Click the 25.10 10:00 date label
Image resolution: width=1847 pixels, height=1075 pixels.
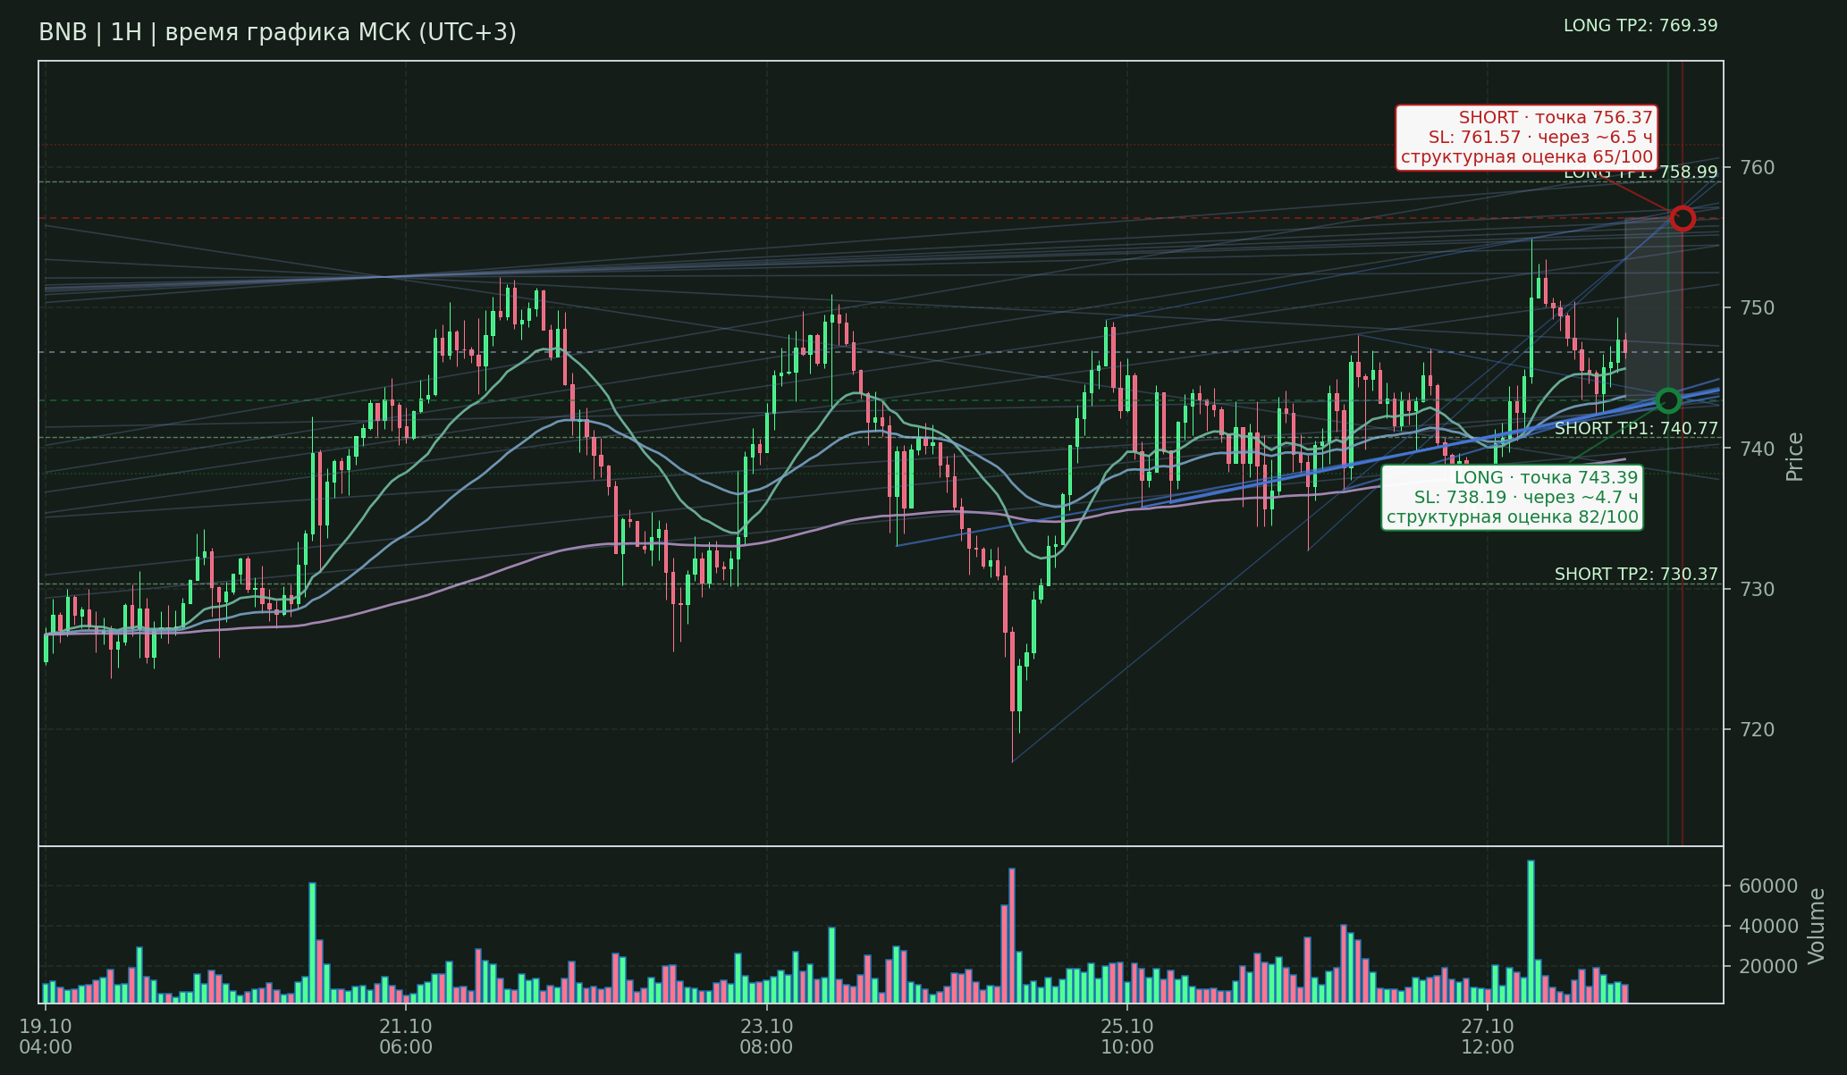coord(1127,1037)
